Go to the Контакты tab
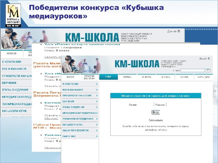This screenshot has height=163, width=218. pos(165,77)
